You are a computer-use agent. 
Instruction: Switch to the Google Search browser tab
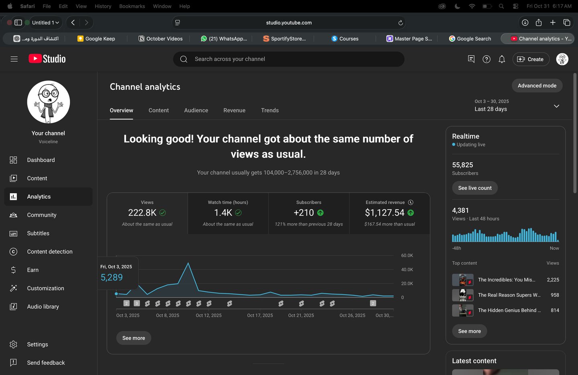pyautogui.click(x=470, y=38)
